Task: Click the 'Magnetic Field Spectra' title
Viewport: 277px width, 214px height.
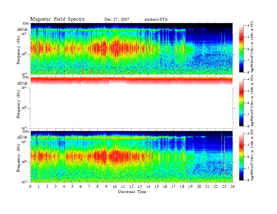Action: point(57,19)
